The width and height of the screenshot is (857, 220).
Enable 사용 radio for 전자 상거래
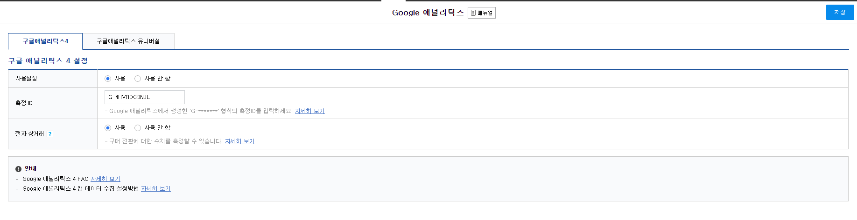coord(108,128)
